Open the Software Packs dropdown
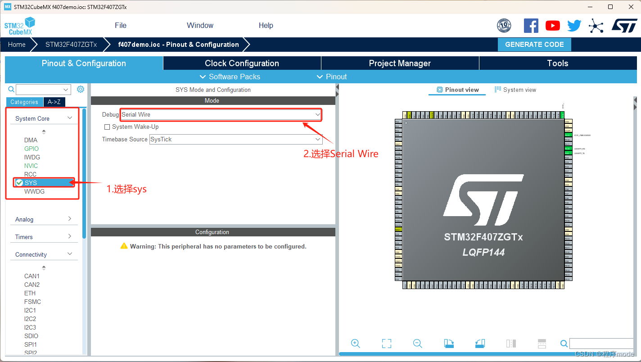The width and height of the screenshot is (641, 362). coord(230,77)
